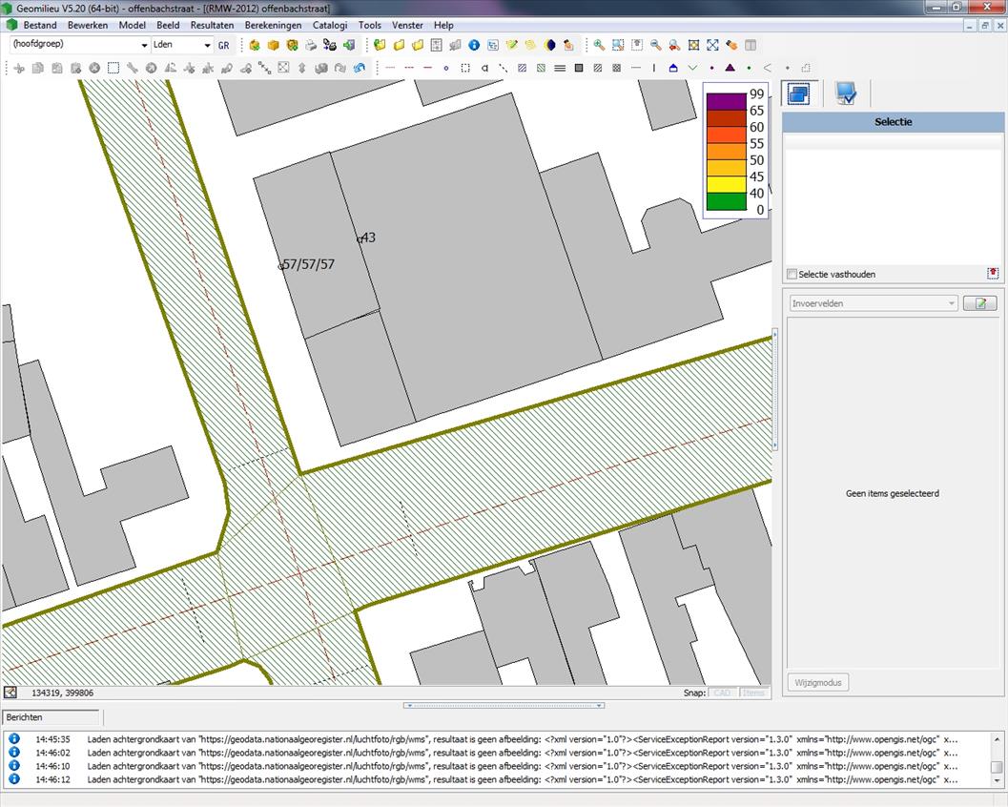Select the 14:46:10 message row

coord(495,766)
